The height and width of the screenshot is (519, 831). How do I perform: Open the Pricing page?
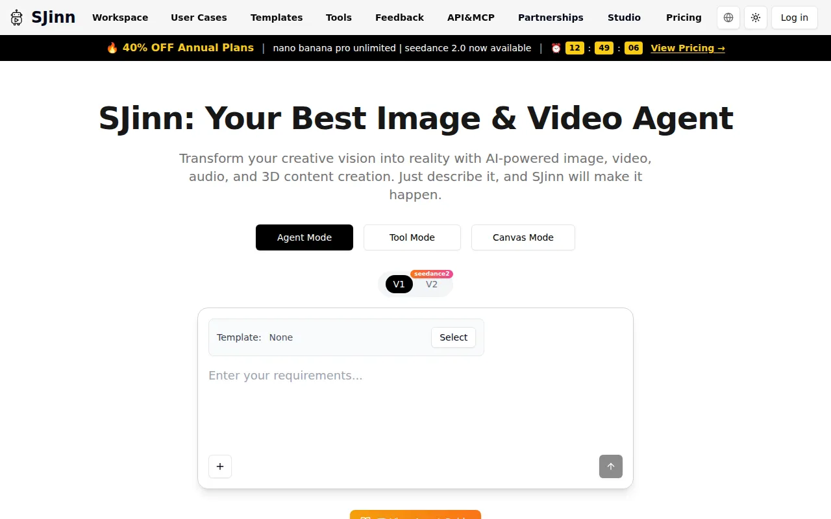click(684, 18)
